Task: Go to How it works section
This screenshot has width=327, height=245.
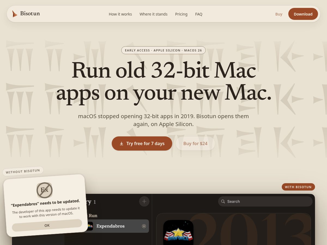Action: pyautogui.click(x=120, y=14)
